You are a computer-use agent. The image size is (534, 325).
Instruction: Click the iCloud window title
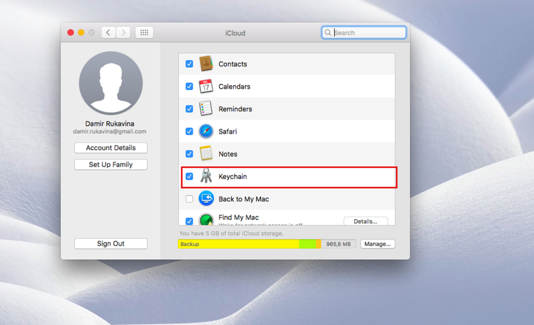[x=235, y=33]
